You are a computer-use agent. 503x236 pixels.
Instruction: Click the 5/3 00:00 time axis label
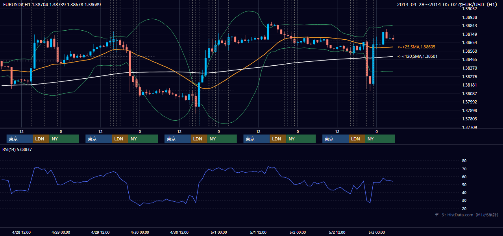pyautogui.click(x=377, y=232)
